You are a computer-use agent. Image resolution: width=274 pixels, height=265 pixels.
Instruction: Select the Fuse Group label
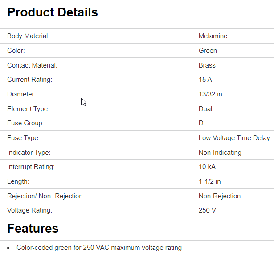pos(26,123)
